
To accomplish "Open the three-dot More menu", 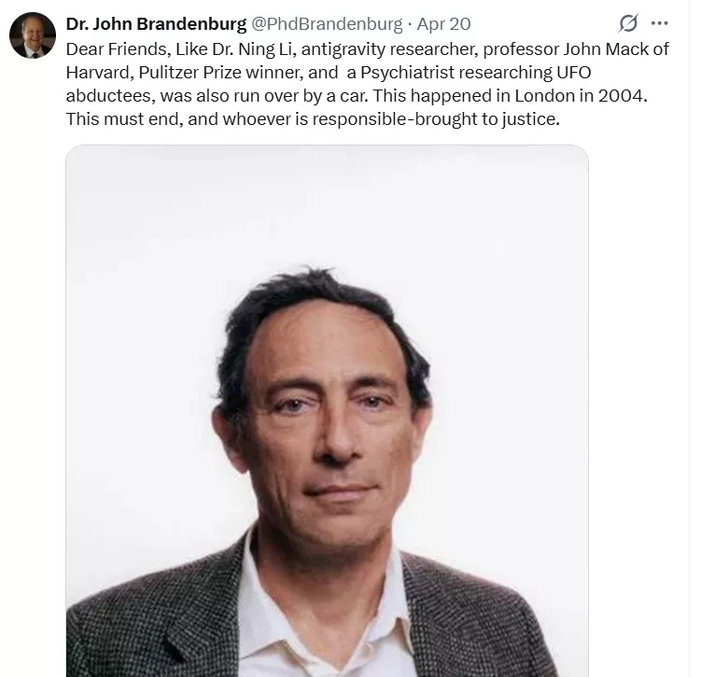I will [660, 22].
